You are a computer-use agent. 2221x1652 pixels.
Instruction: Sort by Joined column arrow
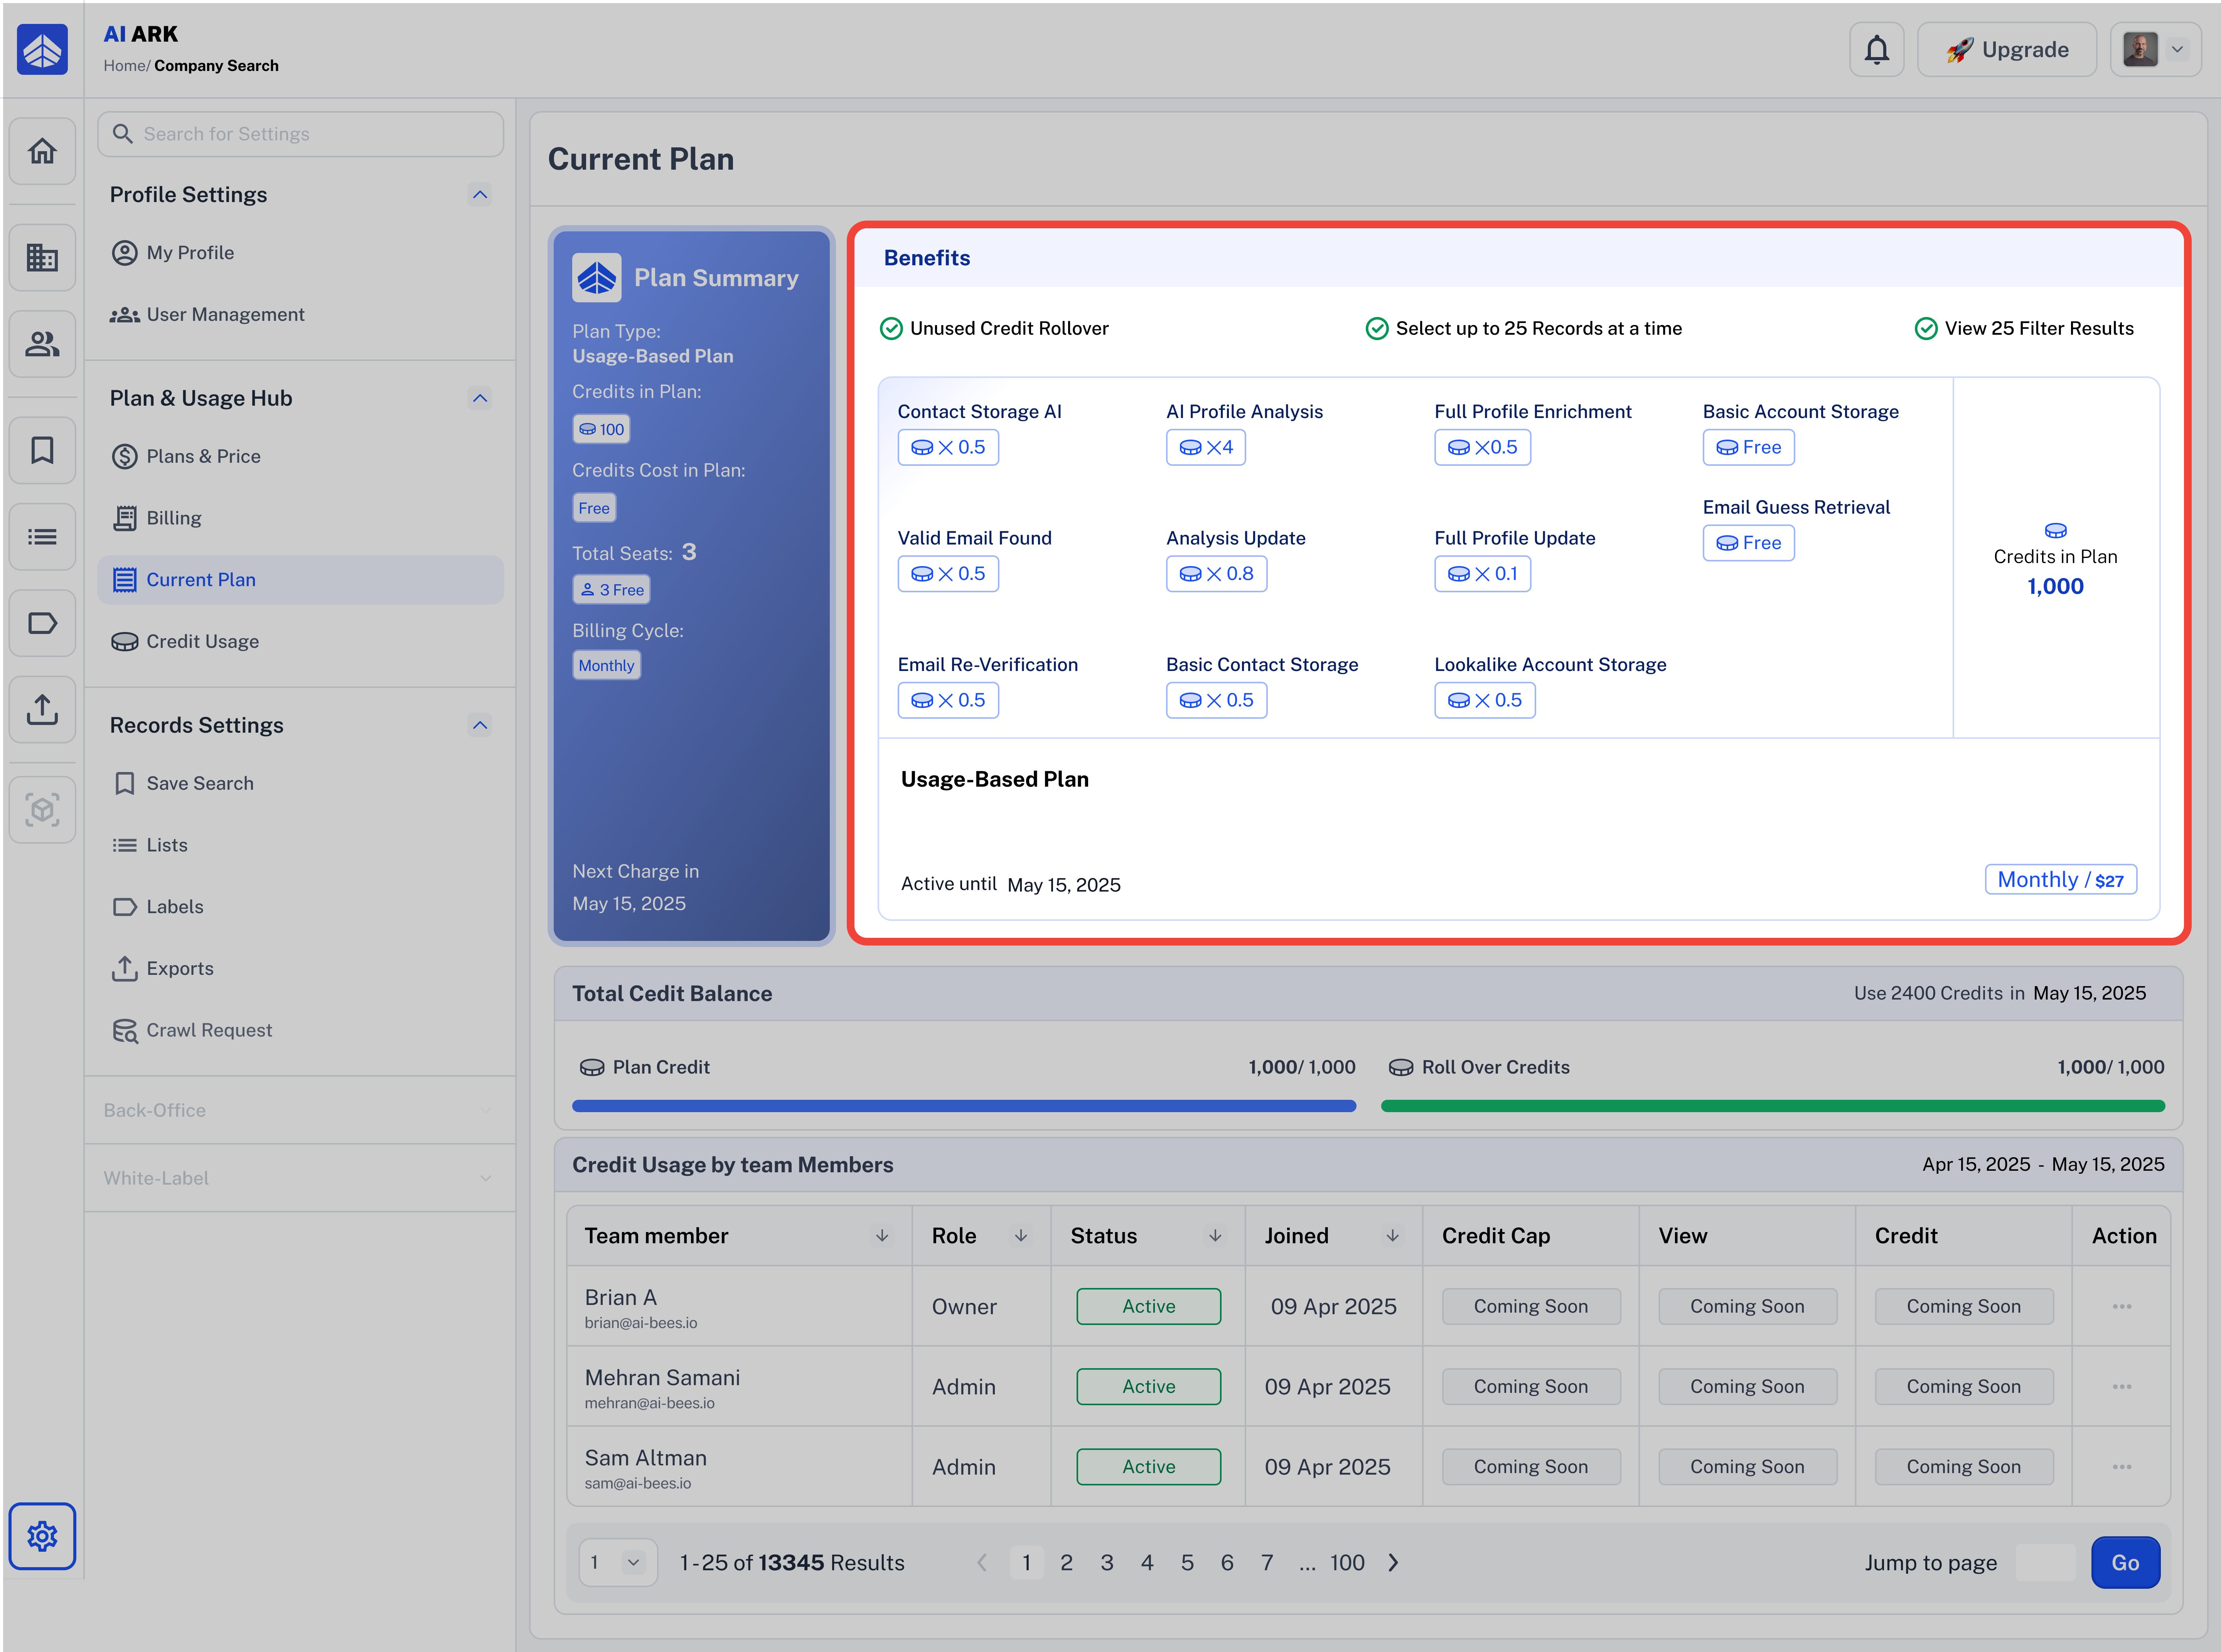[x=1392, y=1236]
